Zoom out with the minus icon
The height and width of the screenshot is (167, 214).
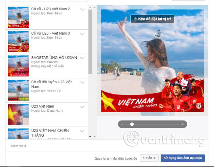tap(122, 124)
